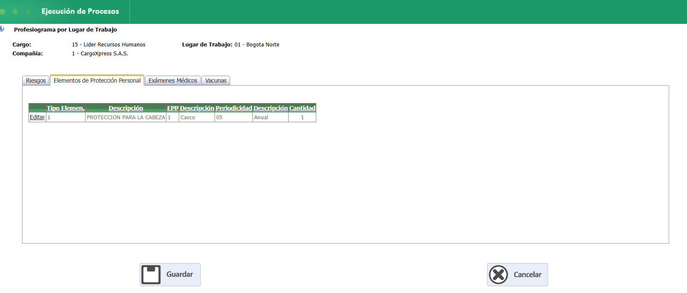
Task: Open the Riesgos tab
Action: pyautogui.click(x=36, y=80)
